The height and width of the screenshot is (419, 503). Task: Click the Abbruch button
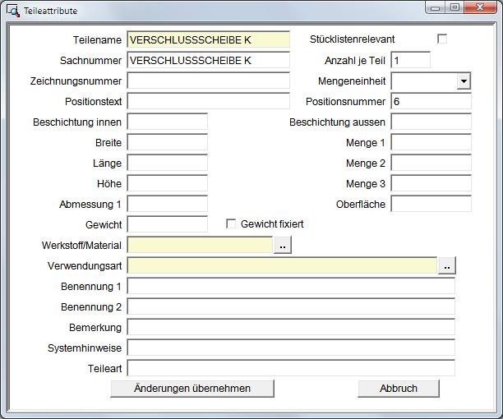click(x=399, y=389)
